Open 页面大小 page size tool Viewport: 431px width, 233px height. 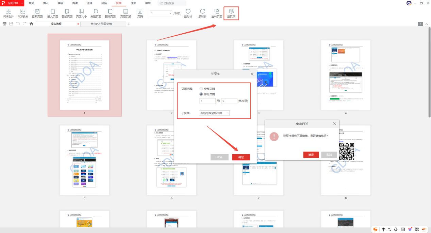81,13
